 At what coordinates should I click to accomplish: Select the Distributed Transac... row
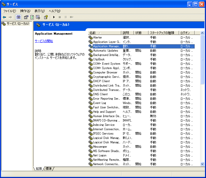pos(141,90)
